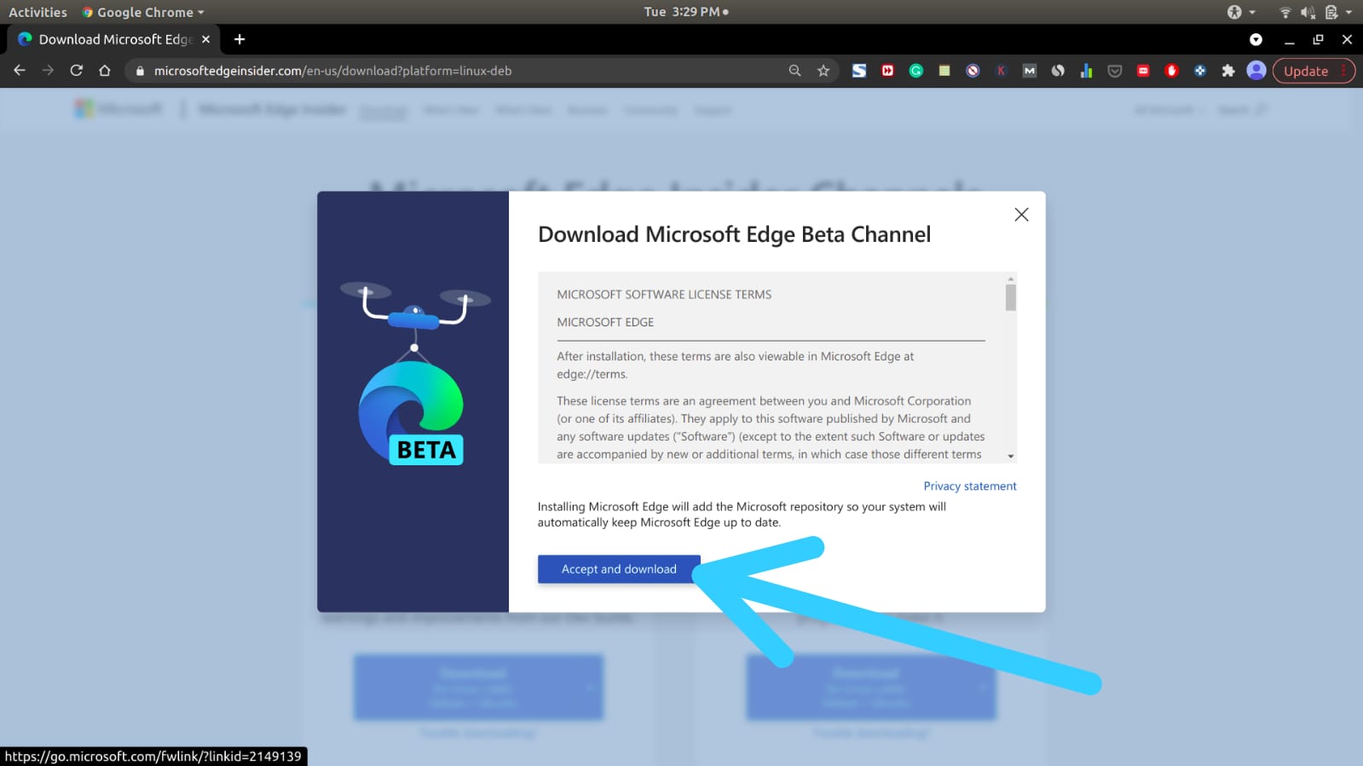Open the red fast-forward extension
1363x766 pixels.
tap(887, 71)
